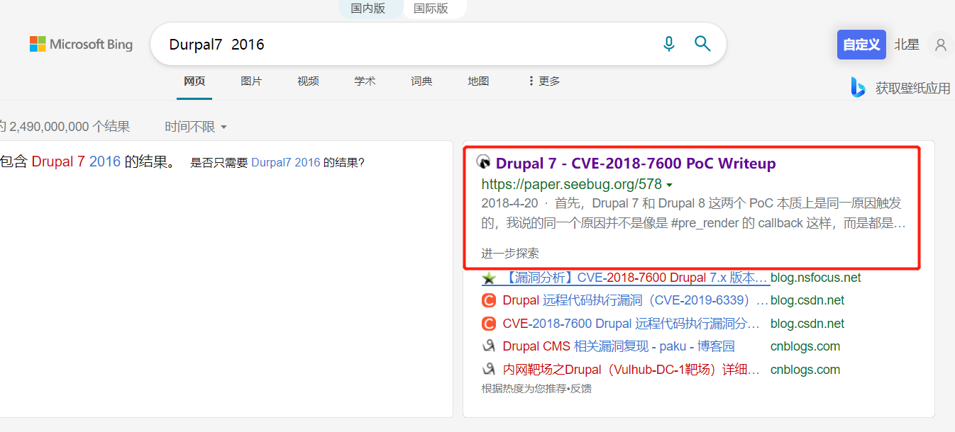Viewport: 955px width, 432px height.
Task: Click the Bing wallpaper app logo
Action: [859, 87]
